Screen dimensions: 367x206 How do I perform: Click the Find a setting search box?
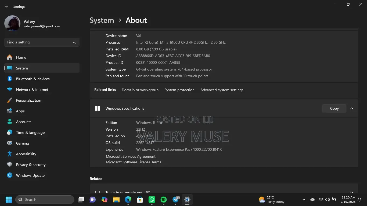[x=42, y=42]
